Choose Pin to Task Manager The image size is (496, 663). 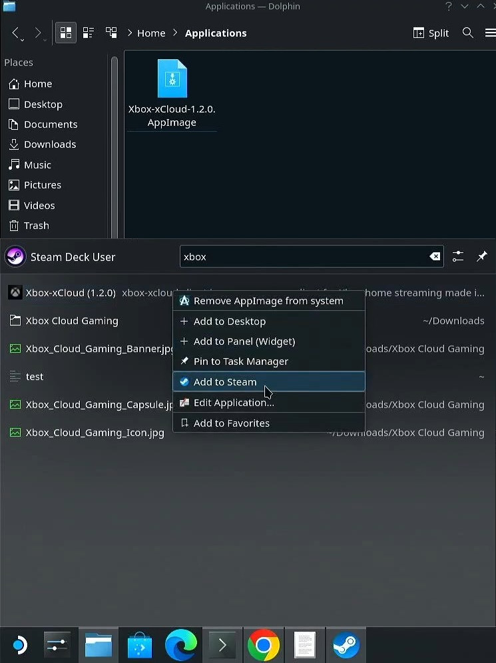tap(269, 361)
